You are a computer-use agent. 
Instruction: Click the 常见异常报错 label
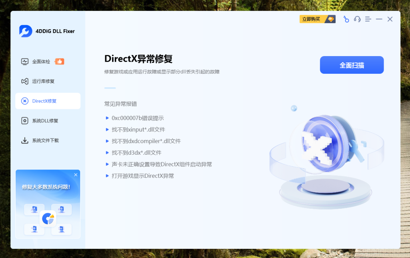click(x=121, y=104)
